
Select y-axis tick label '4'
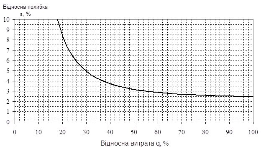point(8,81)
